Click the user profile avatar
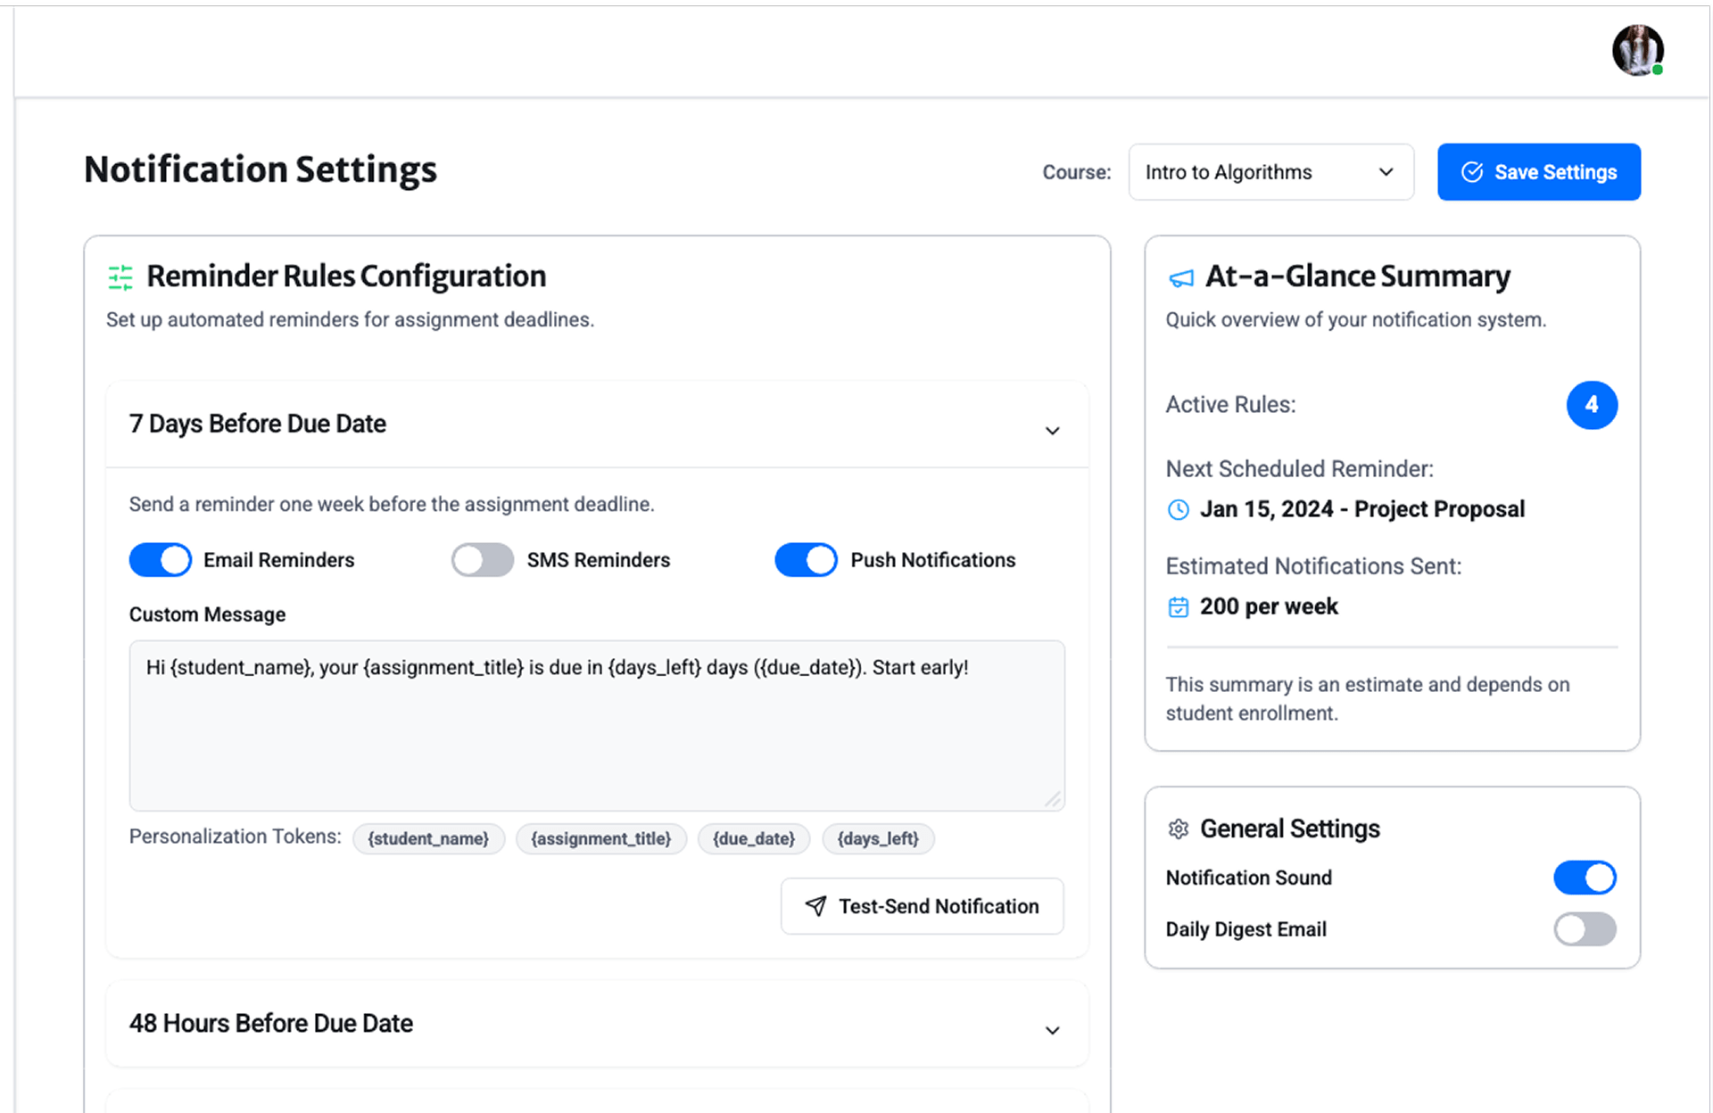 coord(1637,50)
